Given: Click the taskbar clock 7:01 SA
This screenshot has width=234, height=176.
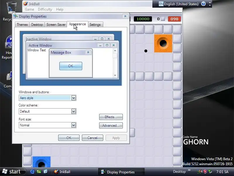Looking at the screenshot, I should [x=222, y=172].
